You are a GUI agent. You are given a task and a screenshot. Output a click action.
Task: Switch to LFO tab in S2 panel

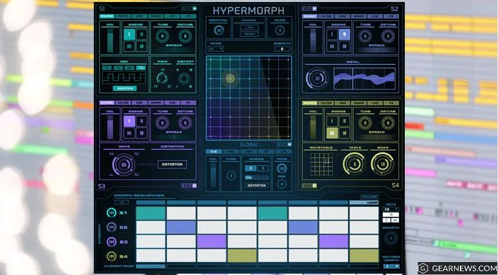[375, 16]
